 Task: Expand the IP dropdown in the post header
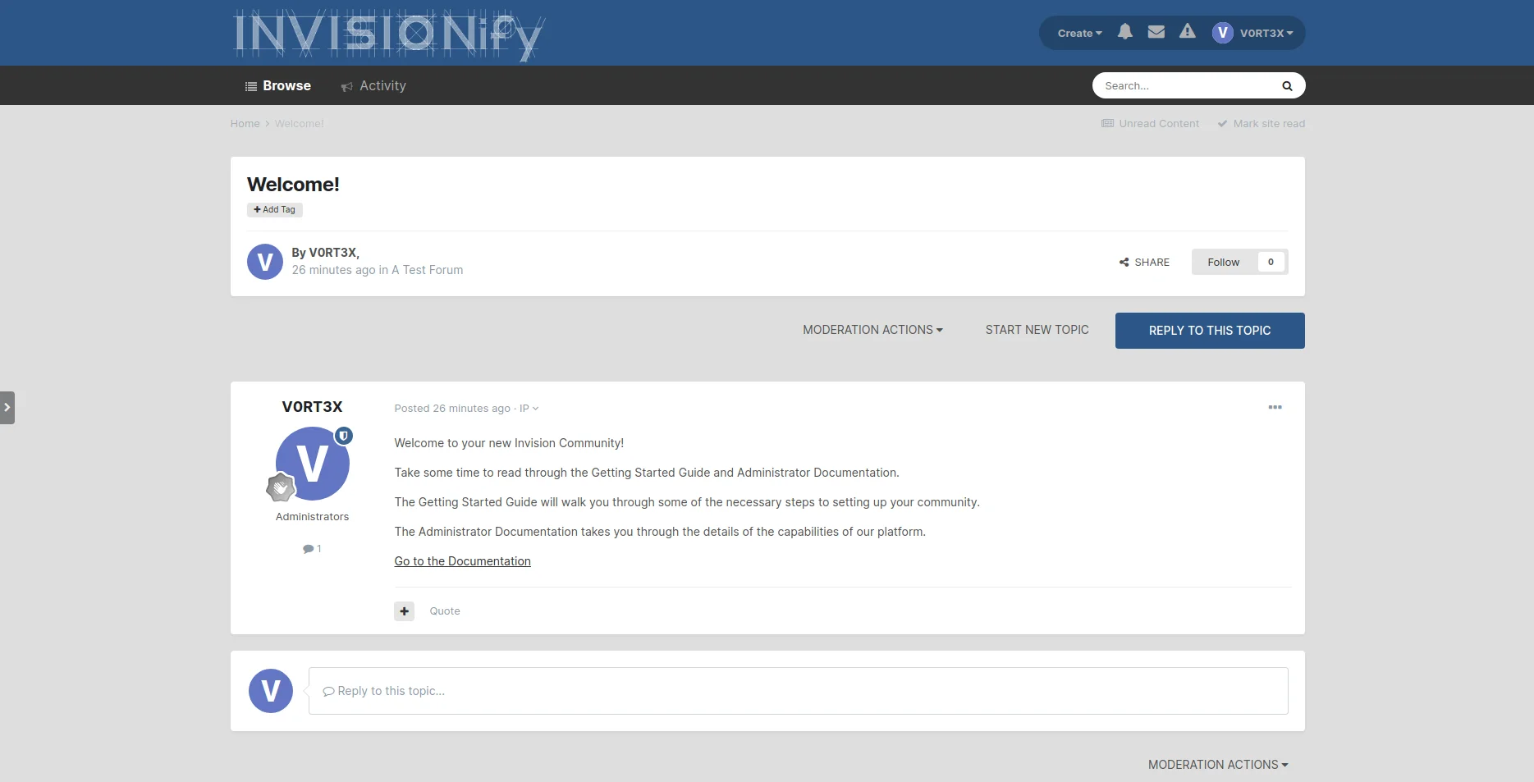[x=529, y=409]
